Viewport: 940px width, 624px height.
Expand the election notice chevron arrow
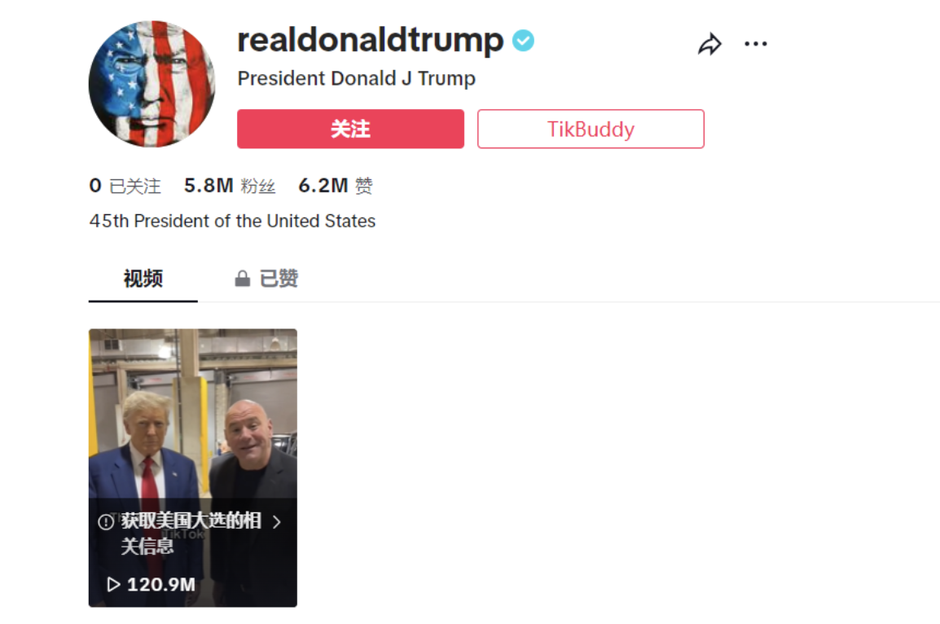click(x=276, y=521)
